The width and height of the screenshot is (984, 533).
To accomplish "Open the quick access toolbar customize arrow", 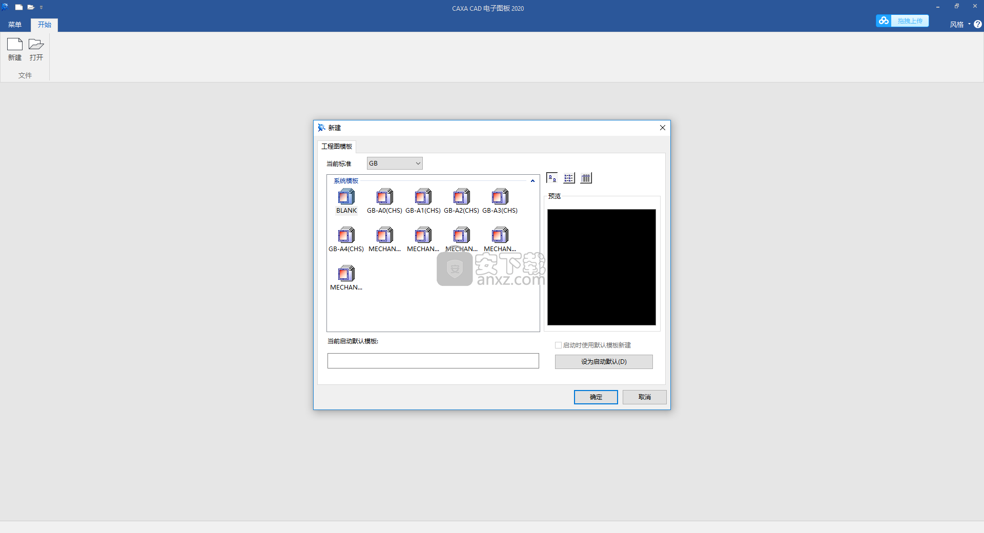I will coord(42,8).
